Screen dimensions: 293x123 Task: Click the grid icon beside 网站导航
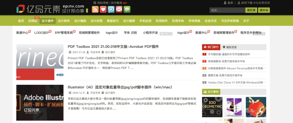tap(95, 3)
